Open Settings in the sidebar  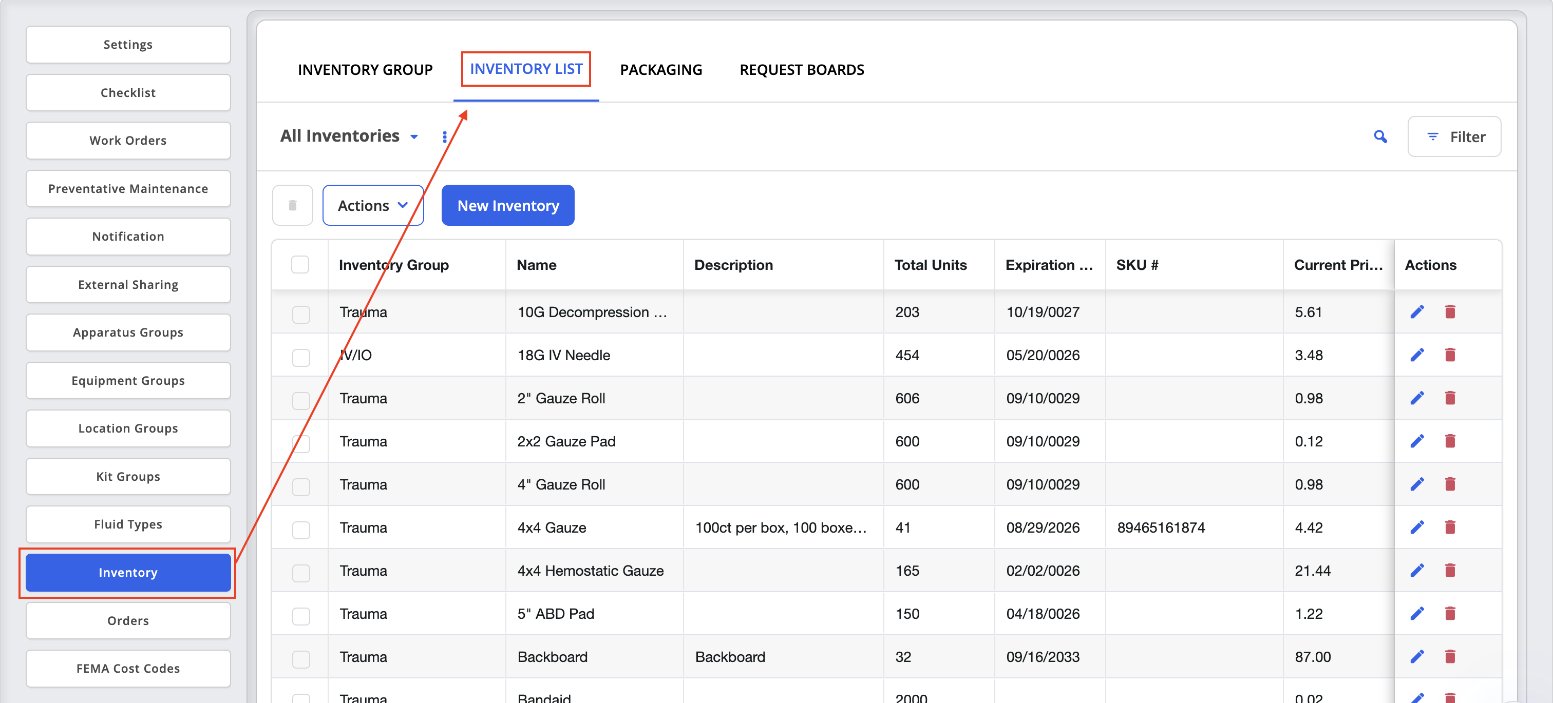point(128,45)
